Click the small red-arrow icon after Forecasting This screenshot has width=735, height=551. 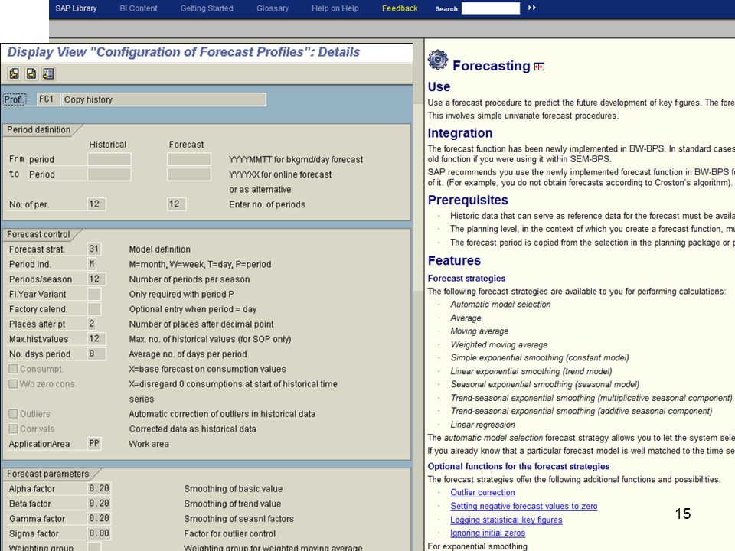click(x=540, y=67)
